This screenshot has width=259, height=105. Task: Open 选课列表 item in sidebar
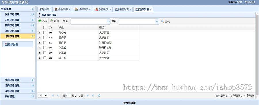[x=18, y=44]
